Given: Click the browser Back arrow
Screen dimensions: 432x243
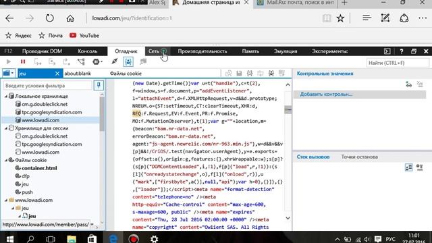Looking at the screenshot, I should click(9, 18).
